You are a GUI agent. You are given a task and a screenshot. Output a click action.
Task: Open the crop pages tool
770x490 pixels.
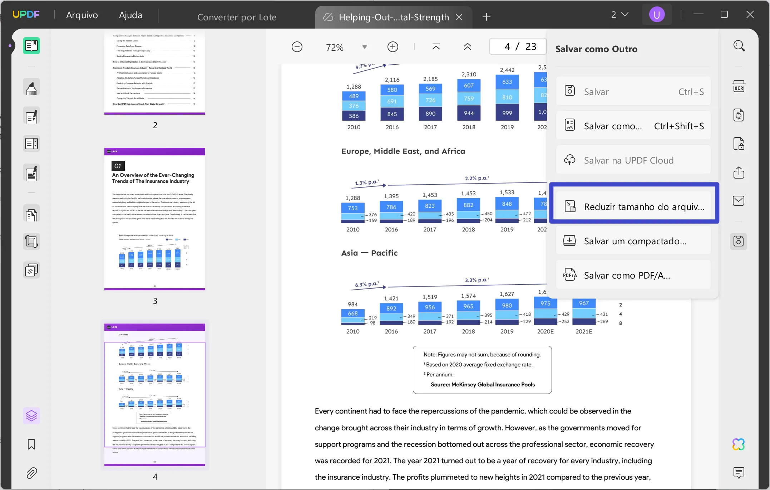coord(31,242)
